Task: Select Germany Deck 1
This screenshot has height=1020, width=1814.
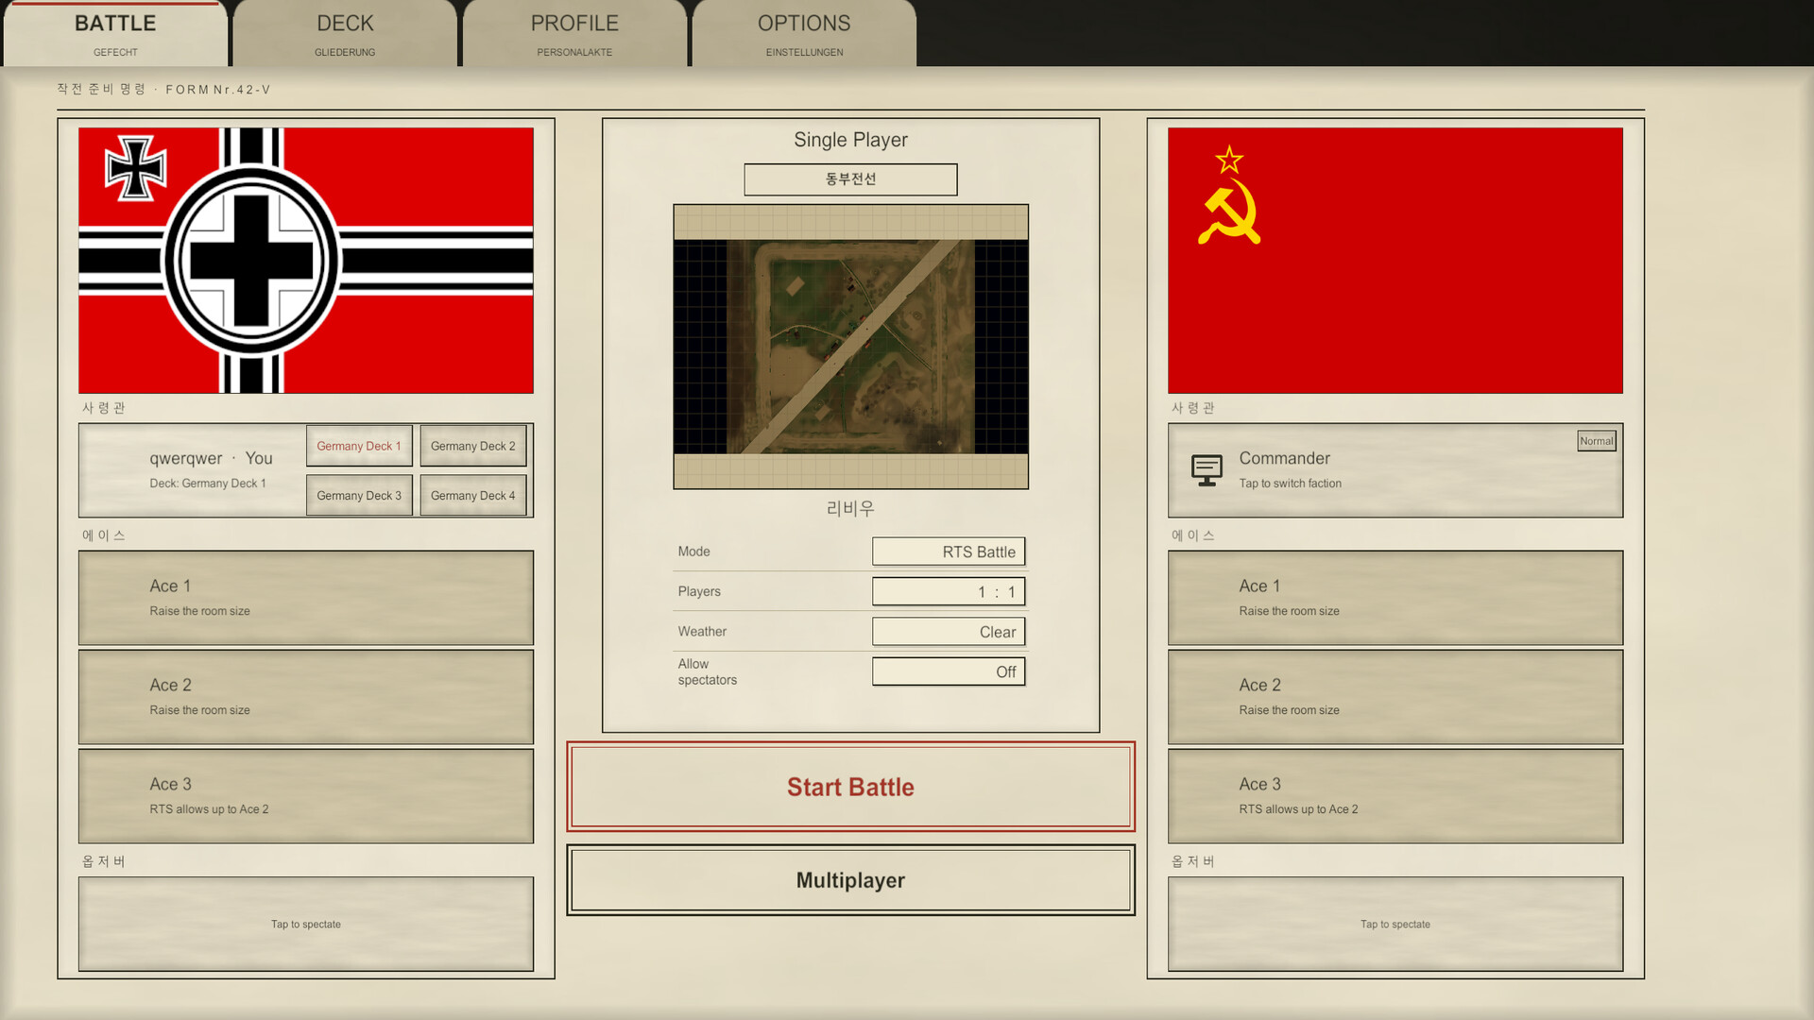Action: (x=359, y=446)
